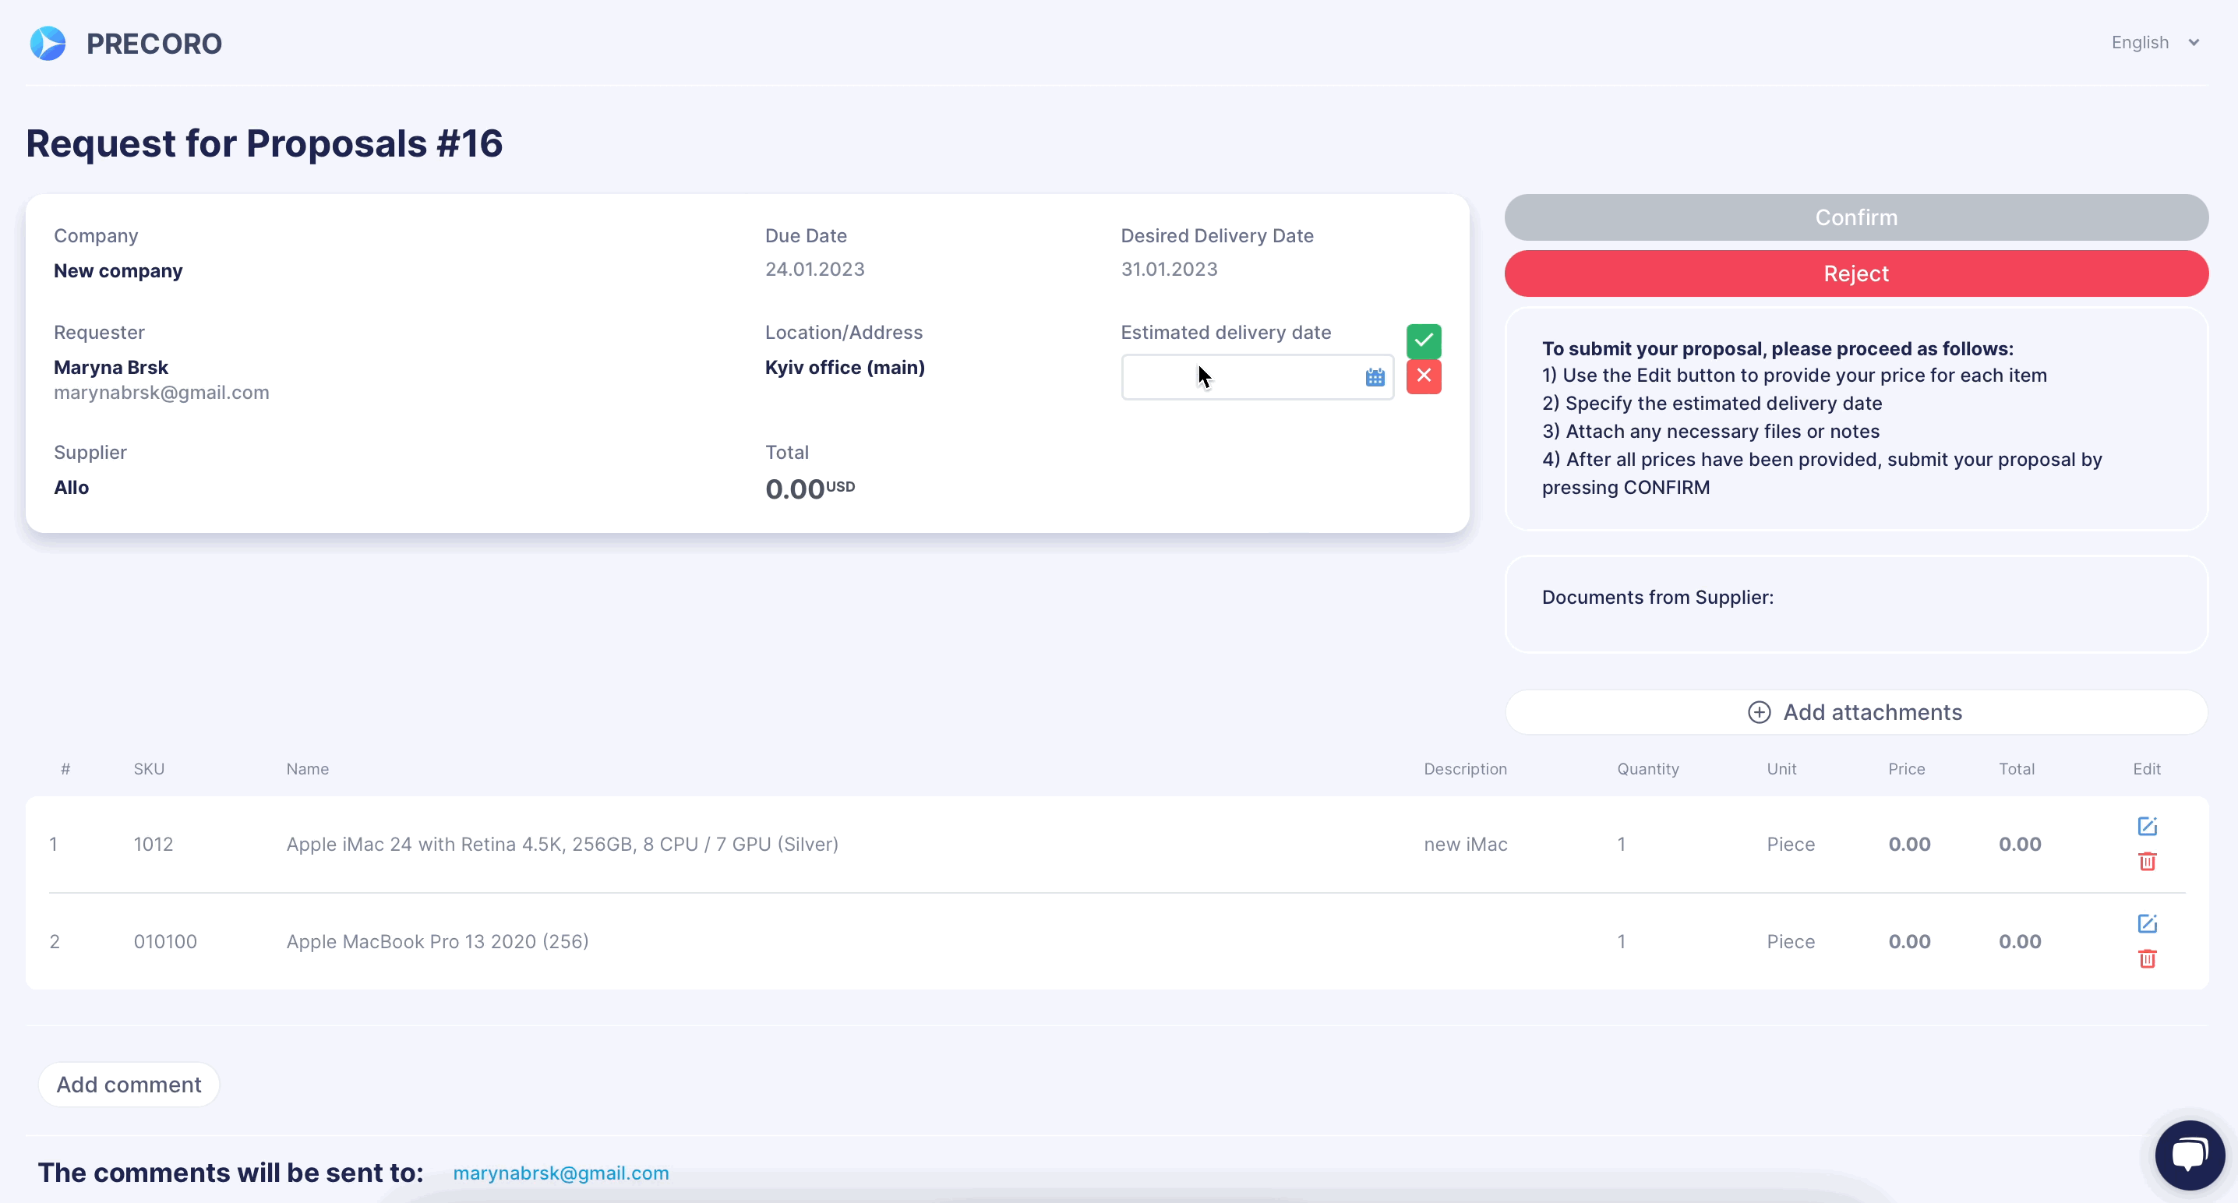Click the Unit column header
Image resolution: width=2238 pixels, height=1203 pixels.
tap(1781, 769)
